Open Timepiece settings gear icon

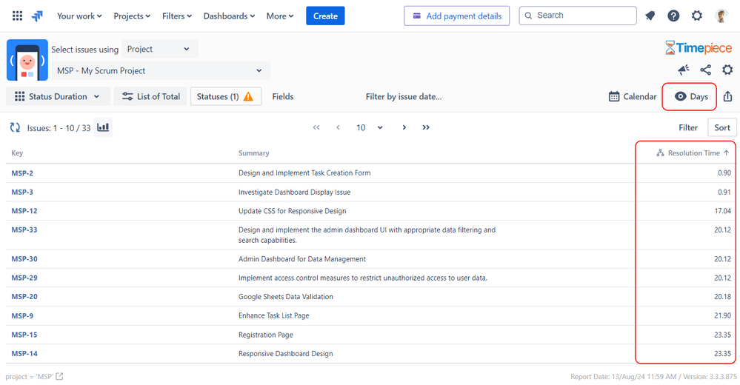click(727, 70)
